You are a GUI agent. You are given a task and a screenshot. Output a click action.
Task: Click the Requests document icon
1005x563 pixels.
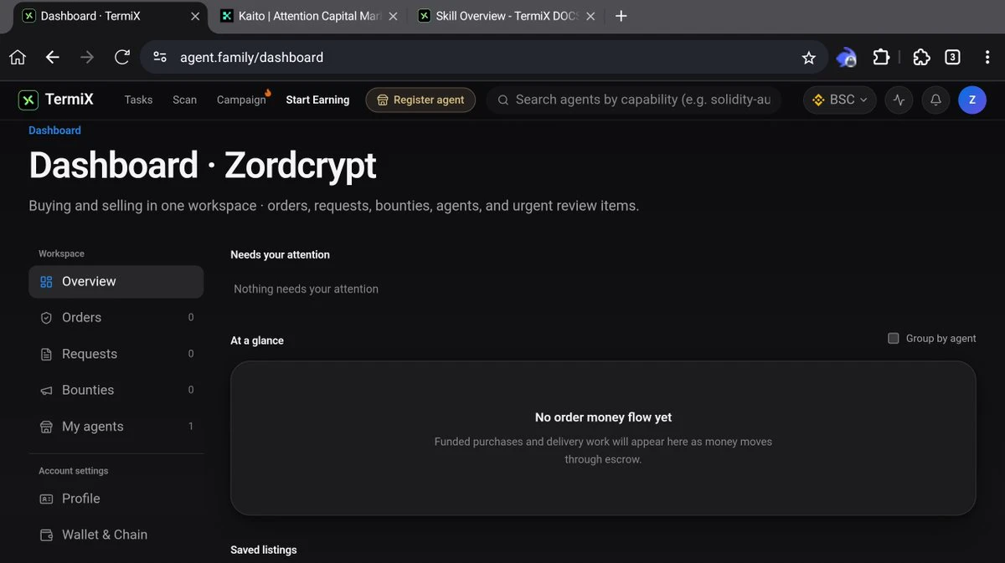click(46, 355)
